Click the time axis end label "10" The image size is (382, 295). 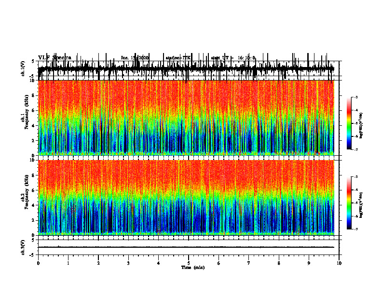pos(339,263)
